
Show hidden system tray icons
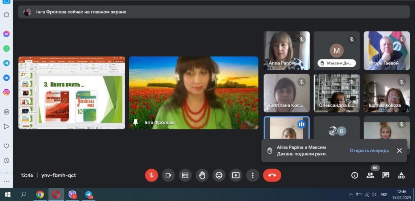tap(351, 195)
